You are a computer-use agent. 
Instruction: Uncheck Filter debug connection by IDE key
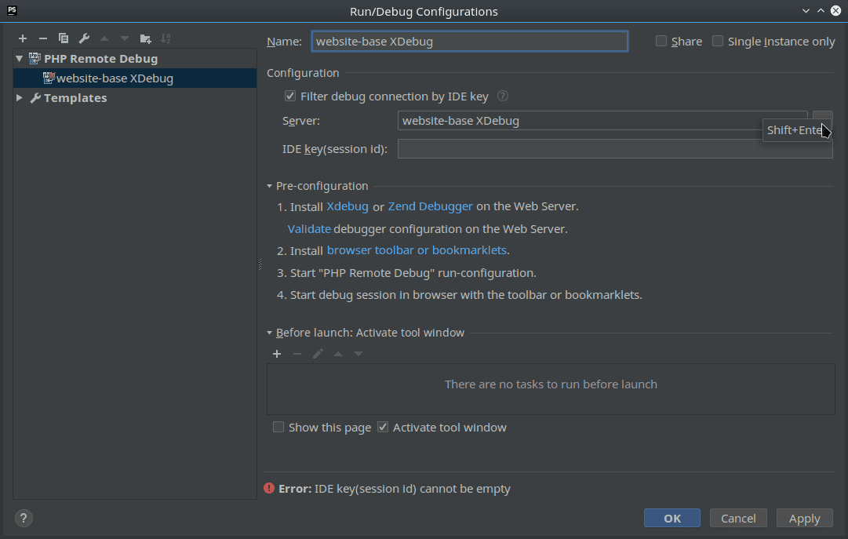coord(290,96)
